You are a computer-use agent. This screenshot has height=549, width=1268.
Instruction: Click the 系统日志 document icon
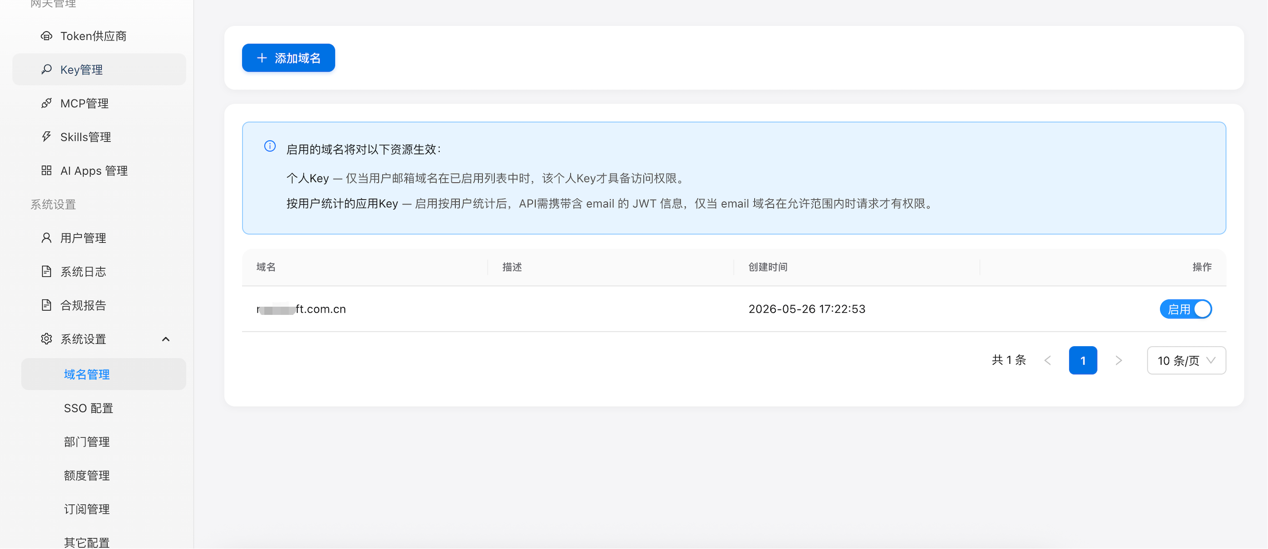pos(46,271)
